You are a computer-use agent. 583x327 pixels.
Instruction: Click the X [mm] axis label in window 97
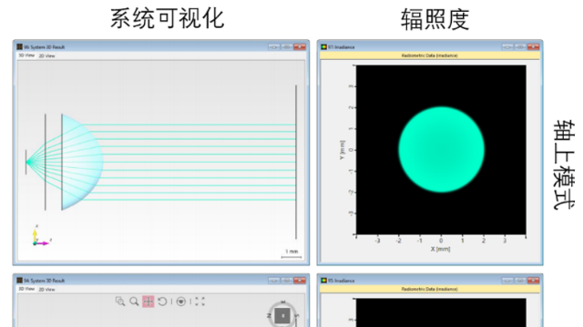coord(440,249)
